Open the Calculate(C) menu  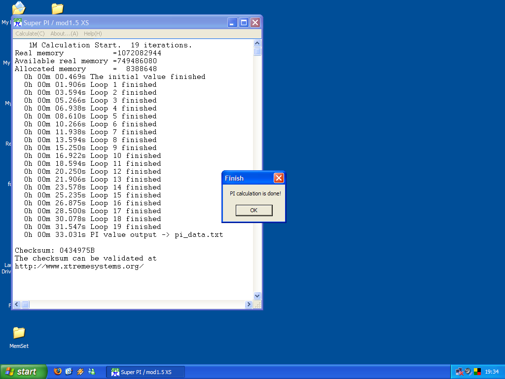click(30, 34)
